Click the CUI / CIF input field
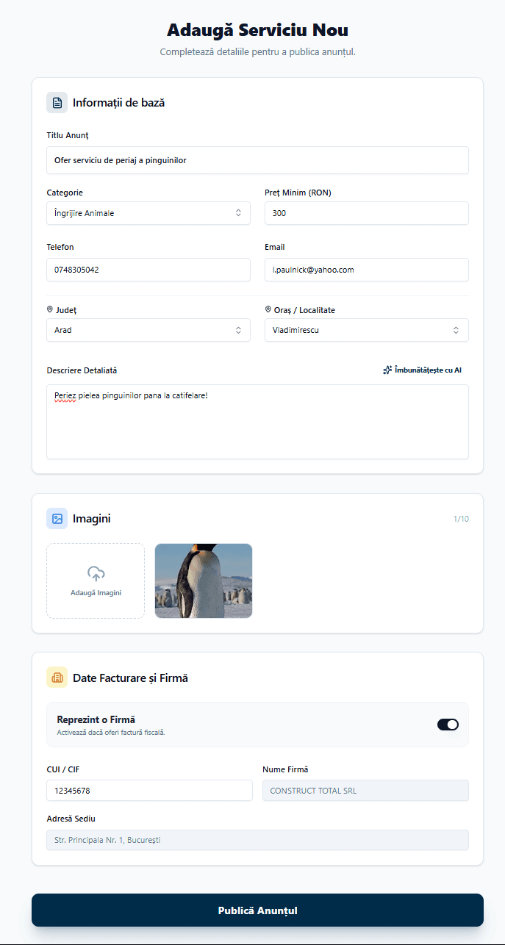The width and height of the screenshot is (505, 945). 149,791
